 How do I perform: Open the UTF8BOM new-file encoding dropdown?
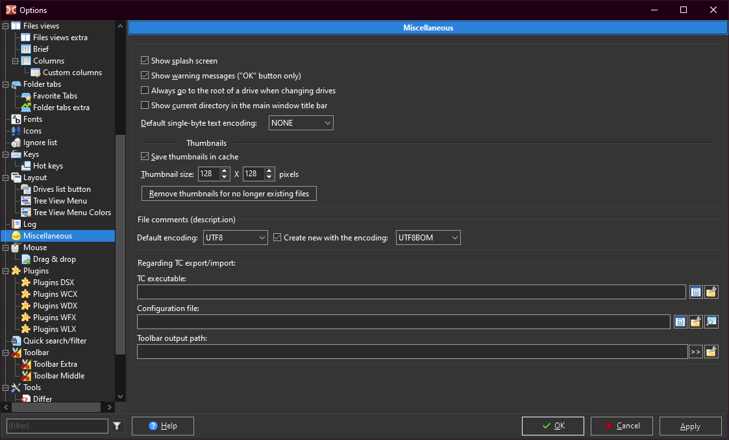click(428, 238)
